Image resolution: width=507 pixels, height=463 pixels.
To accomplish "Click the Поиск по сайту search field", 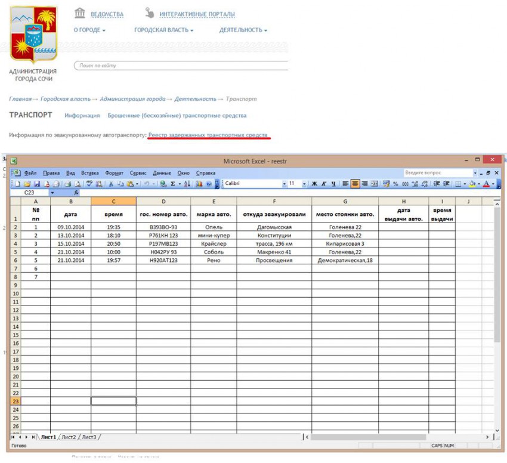I will 179,65.
